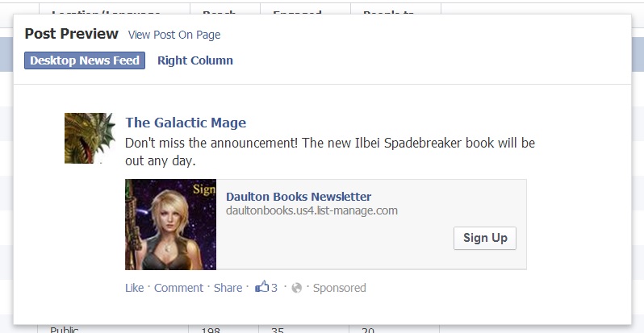Like the sponsored post
This screenshot has width=644, height=333.
tap(134, 288)
